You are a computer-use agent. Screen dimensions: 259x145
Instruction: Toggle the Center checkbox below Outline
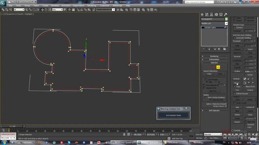coord(246,75)
